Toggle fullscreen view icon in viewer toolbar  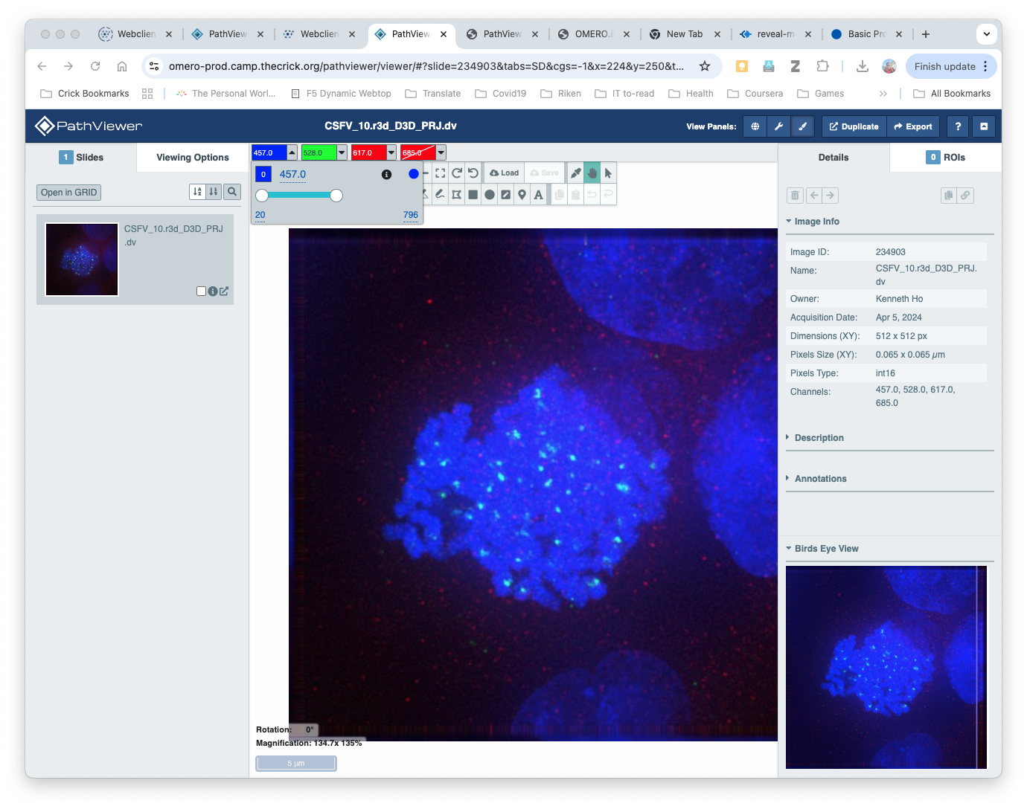pos(441,173)
